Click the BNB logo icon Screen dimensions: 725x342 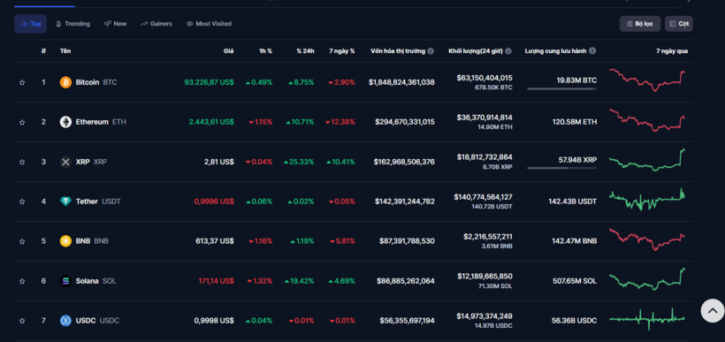65,241
